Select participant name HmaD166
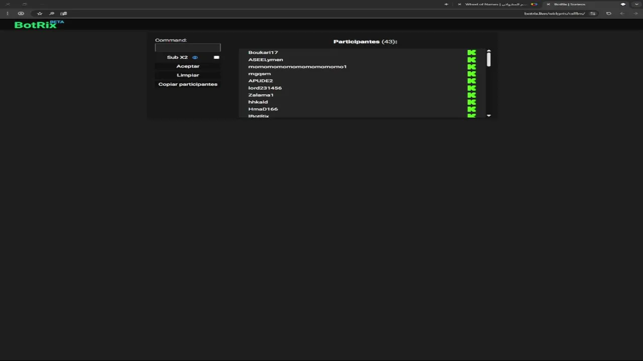Image resolution: width=643 pixels, height=361 pixels. click(263, 109)
